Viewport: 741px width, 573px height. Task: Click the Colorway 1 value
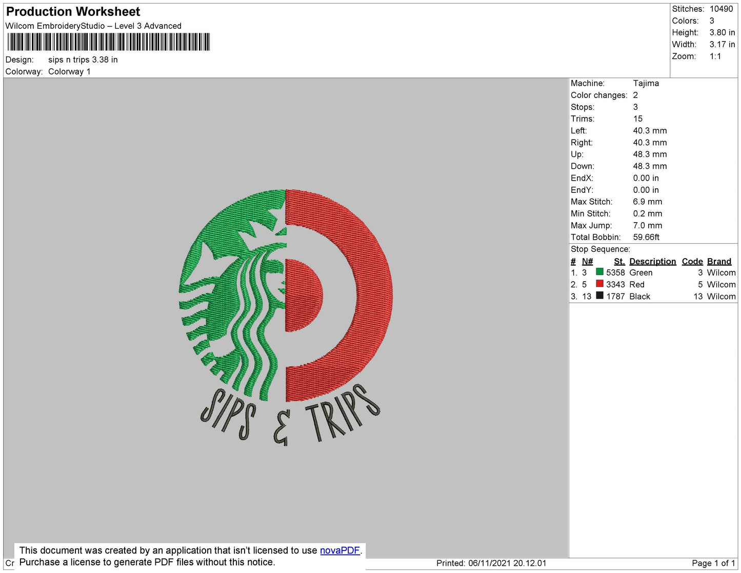[69, 71]
